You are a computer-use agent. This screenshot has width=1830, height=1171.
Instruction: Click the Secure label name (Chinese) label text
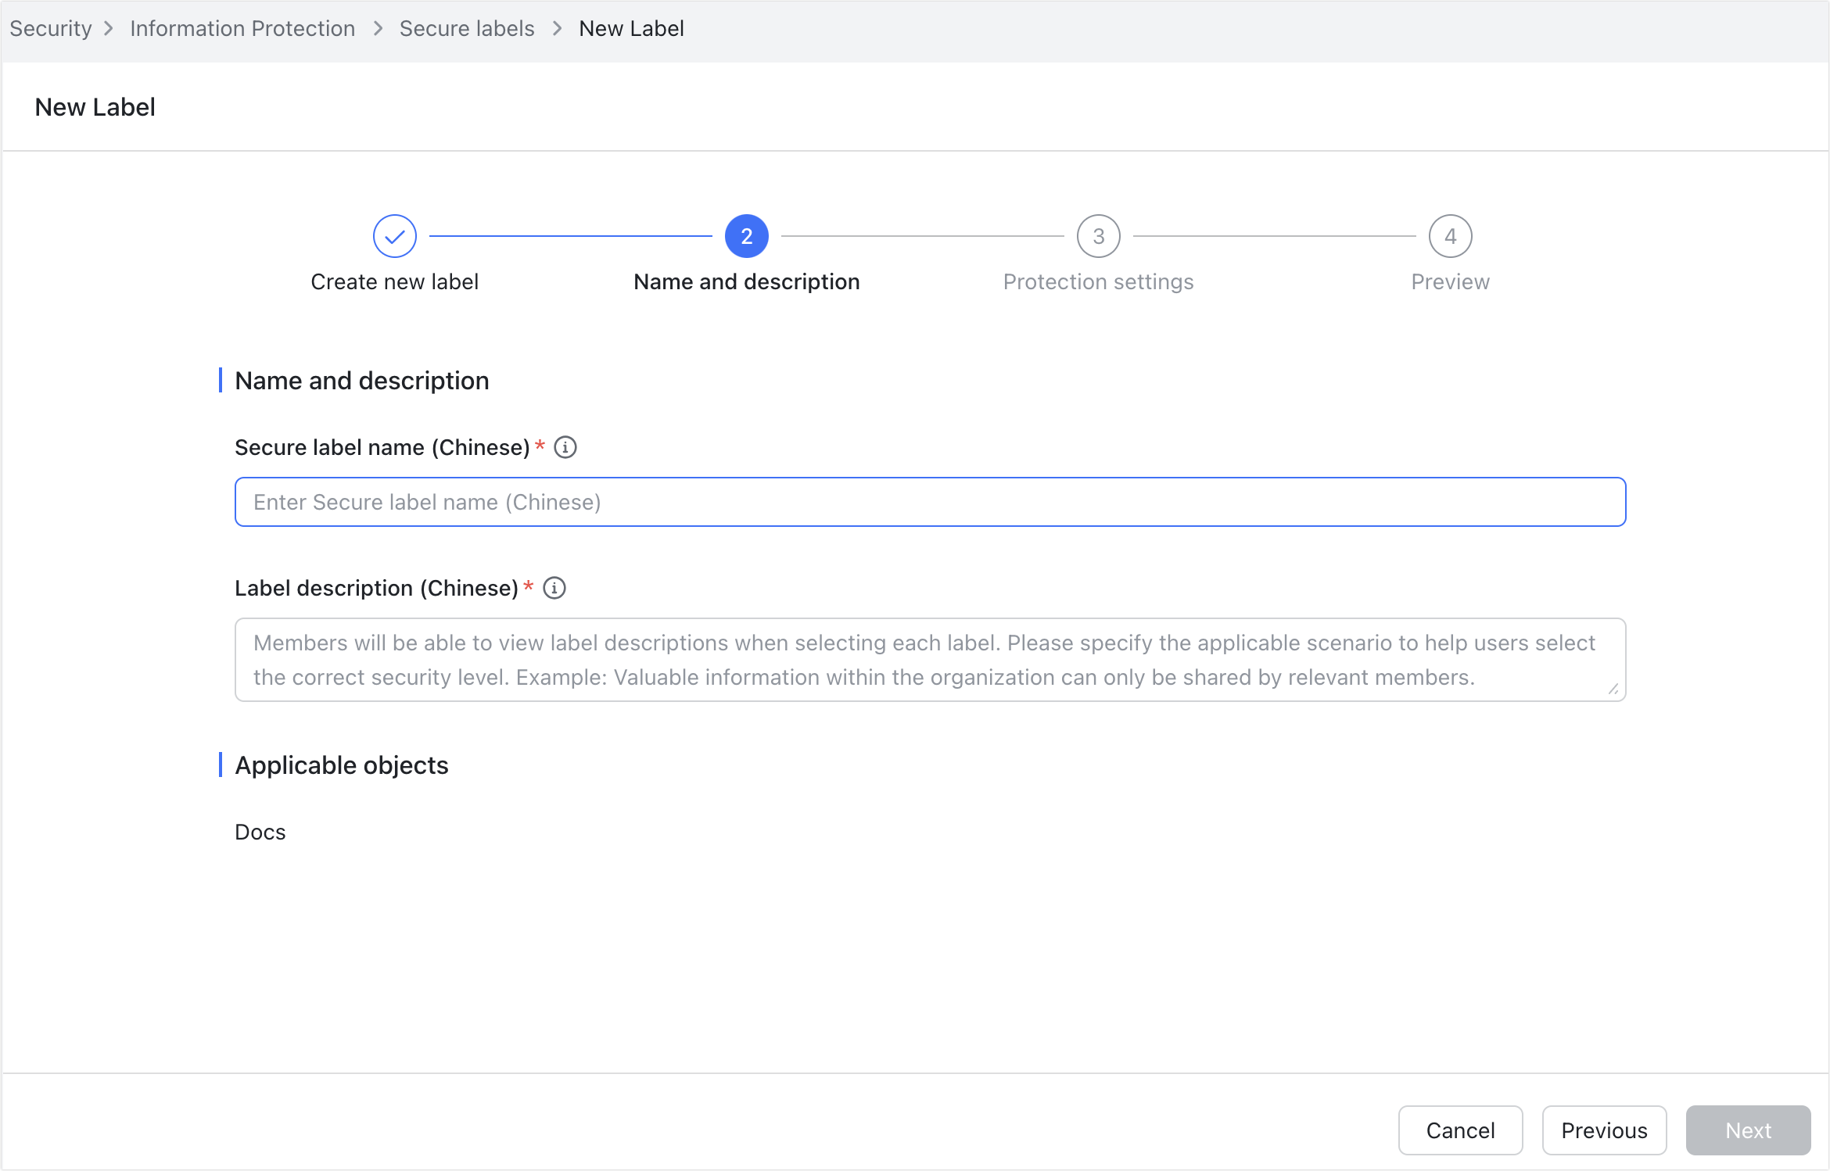pos(382,447)
